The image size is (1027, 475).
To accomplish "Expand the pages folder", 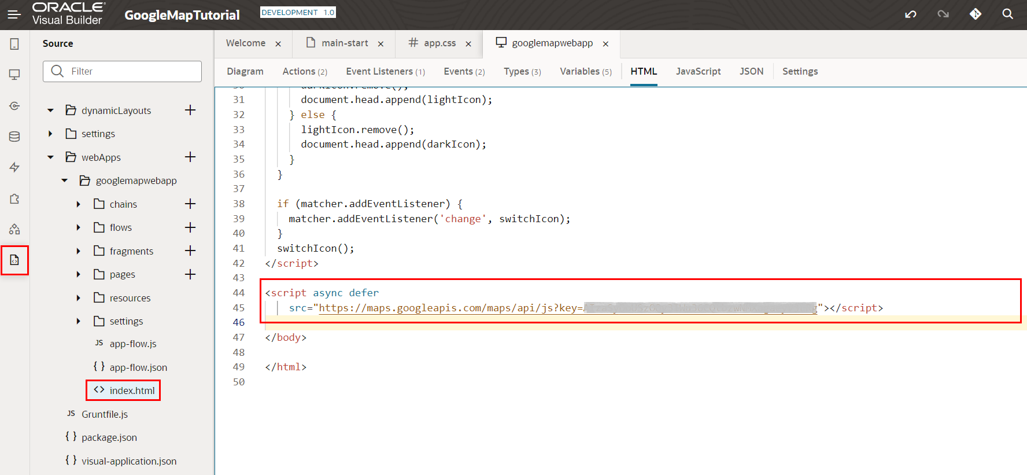I will point(79,274).
